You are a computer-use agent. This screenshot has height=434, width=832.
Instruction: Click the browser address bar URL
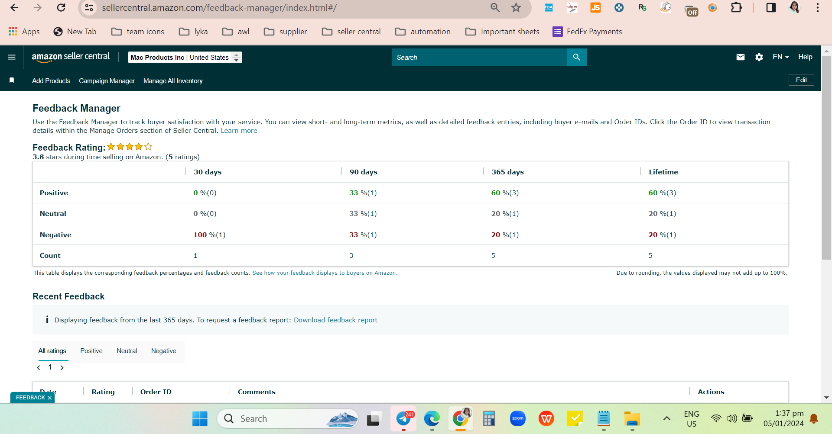pos(219,8)
